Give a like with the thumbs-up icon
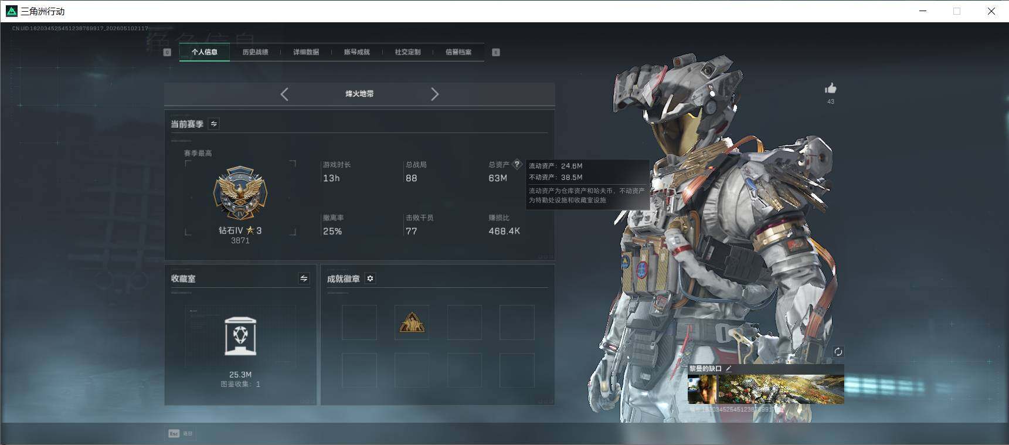 point(831,89)
